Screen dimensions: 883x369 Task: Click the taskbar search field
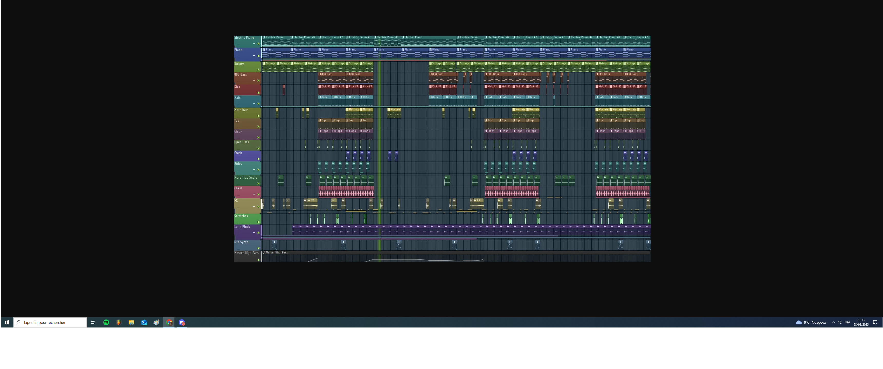[50, 322]
